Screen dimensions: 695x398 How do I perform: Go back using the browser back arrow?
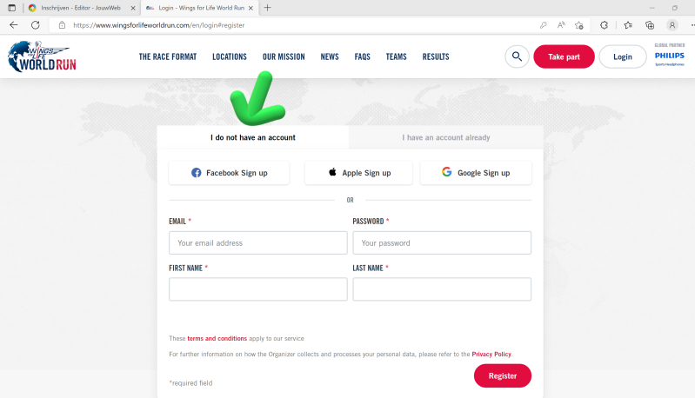click(x=13, y=25)
